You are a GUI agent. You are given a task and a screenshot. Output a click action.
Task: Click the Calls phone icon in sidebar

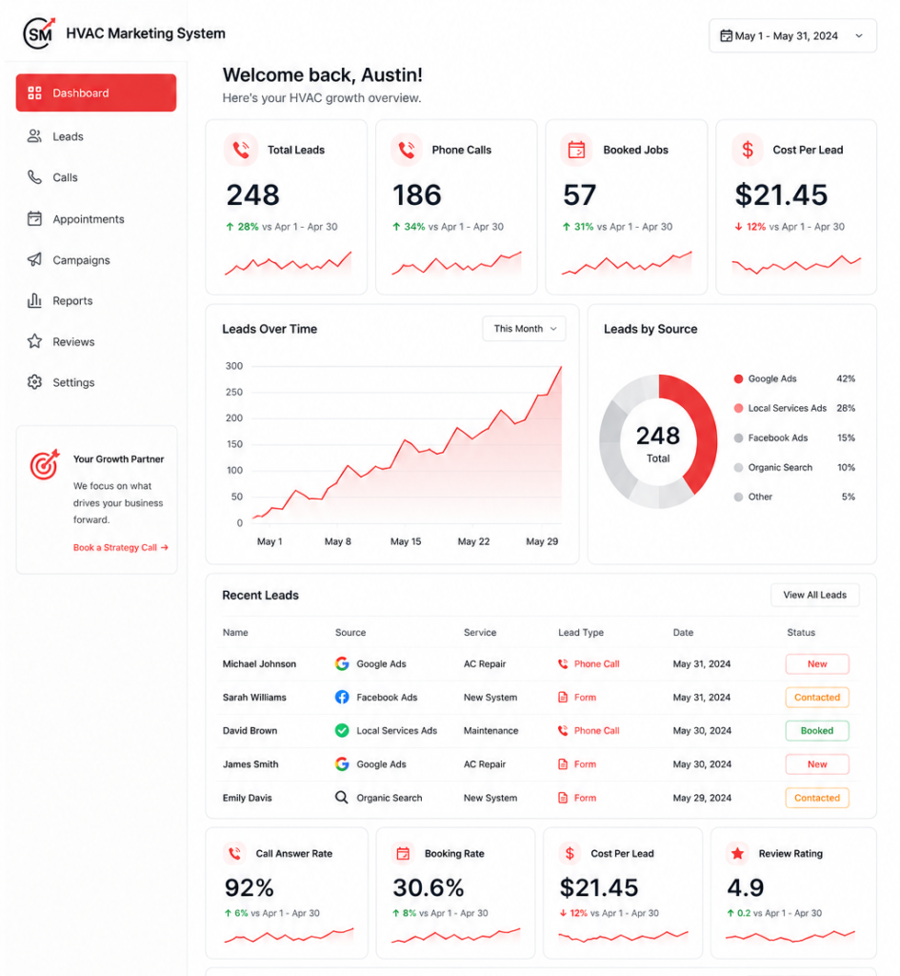[x=34, y=177]
